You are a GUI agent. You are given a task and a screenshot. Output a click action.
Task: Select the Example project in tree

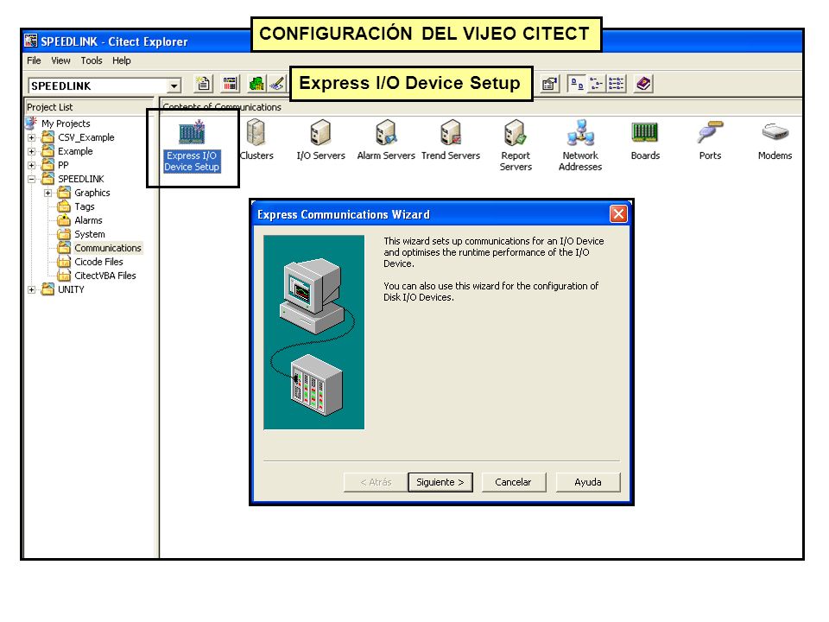tap(75, 151)
